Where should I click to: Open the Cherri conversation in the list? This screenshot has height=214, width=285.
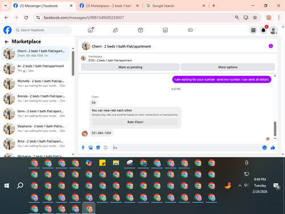(x=35, y=53)
